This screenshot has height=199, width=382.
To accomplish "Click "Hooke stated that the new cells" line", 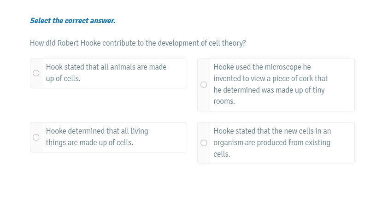I will pyautogui.click(x=272, y=131).
